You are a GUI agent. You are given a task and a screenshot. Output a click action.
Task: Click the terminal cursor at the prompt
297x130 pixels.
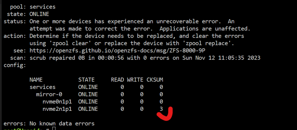pyautogui.click(x=54, y=129)
